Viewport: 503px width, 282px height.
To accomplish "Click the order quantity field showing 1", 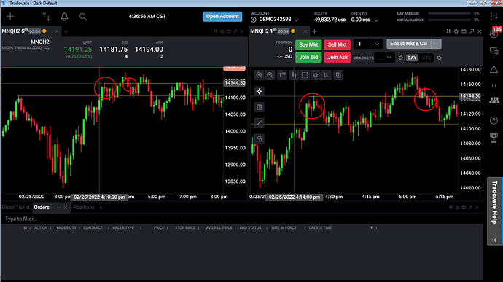I will (x=362, y=44).
